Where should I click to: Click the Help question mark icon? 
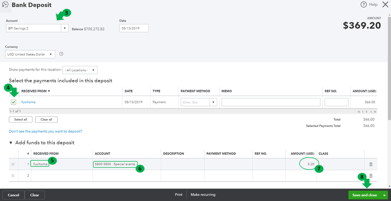(x=363, y=4)
